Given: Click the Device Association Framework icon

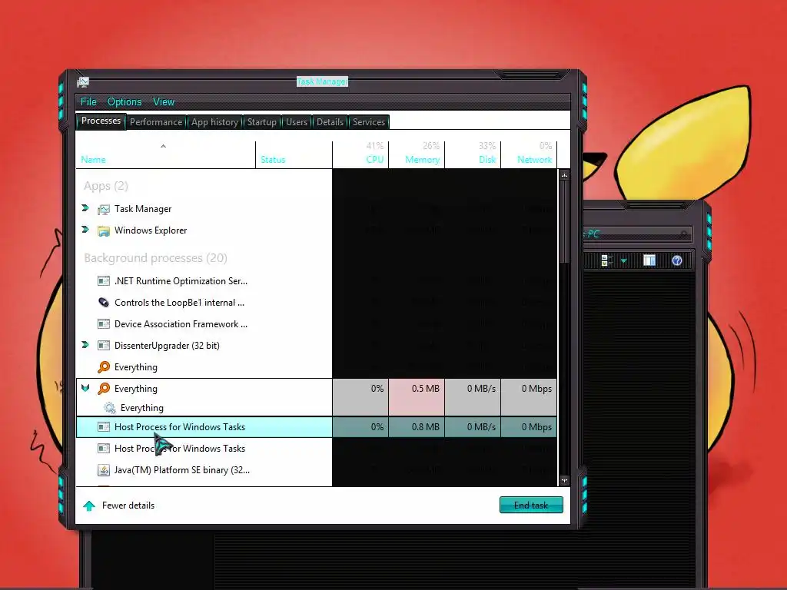Looking at the screenshot, I should [104, 324].
